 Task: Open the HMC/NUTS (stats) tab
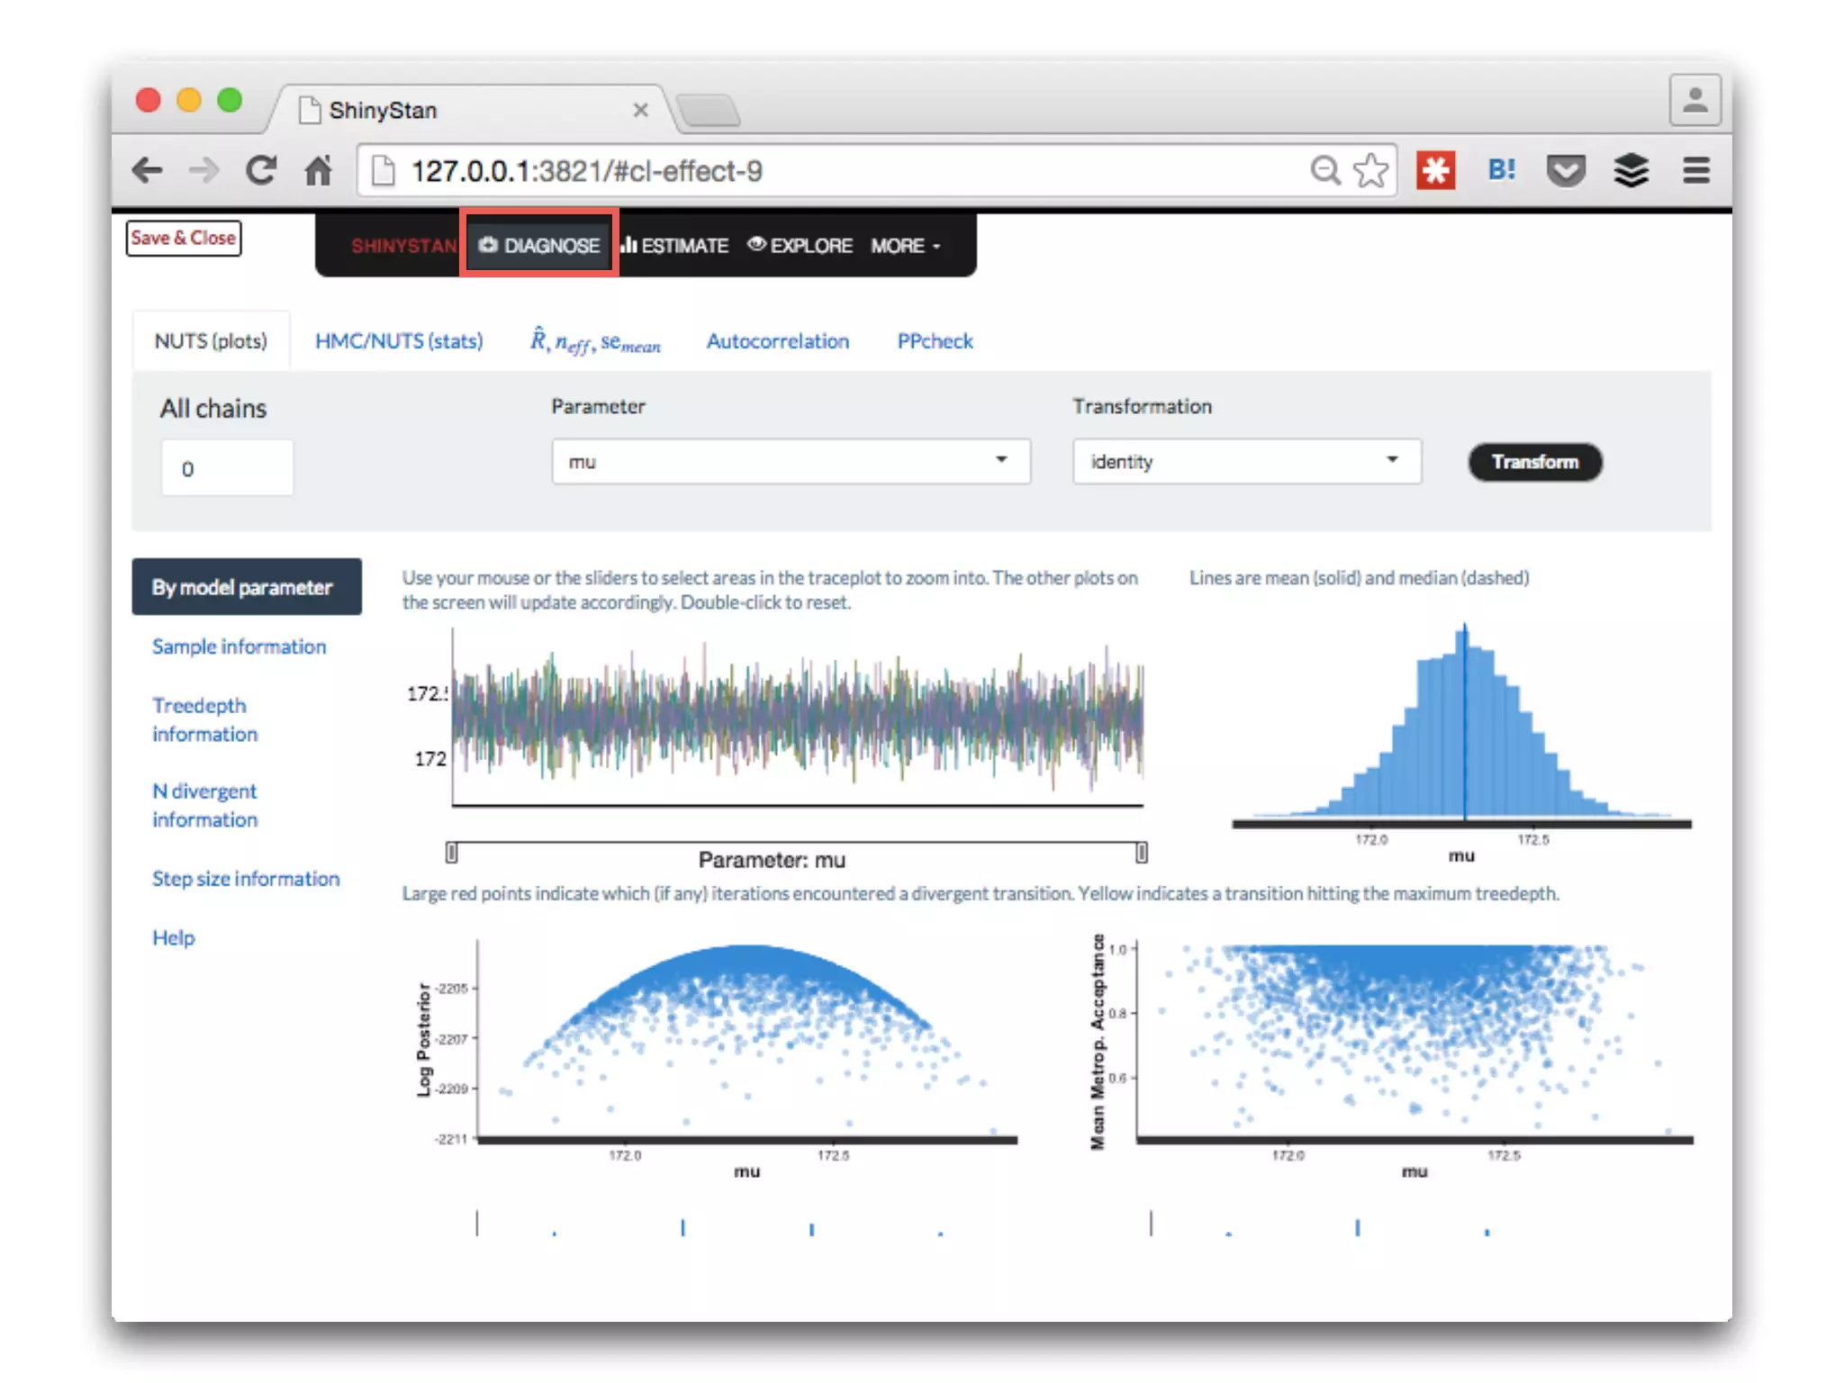[x=399, y=341]
